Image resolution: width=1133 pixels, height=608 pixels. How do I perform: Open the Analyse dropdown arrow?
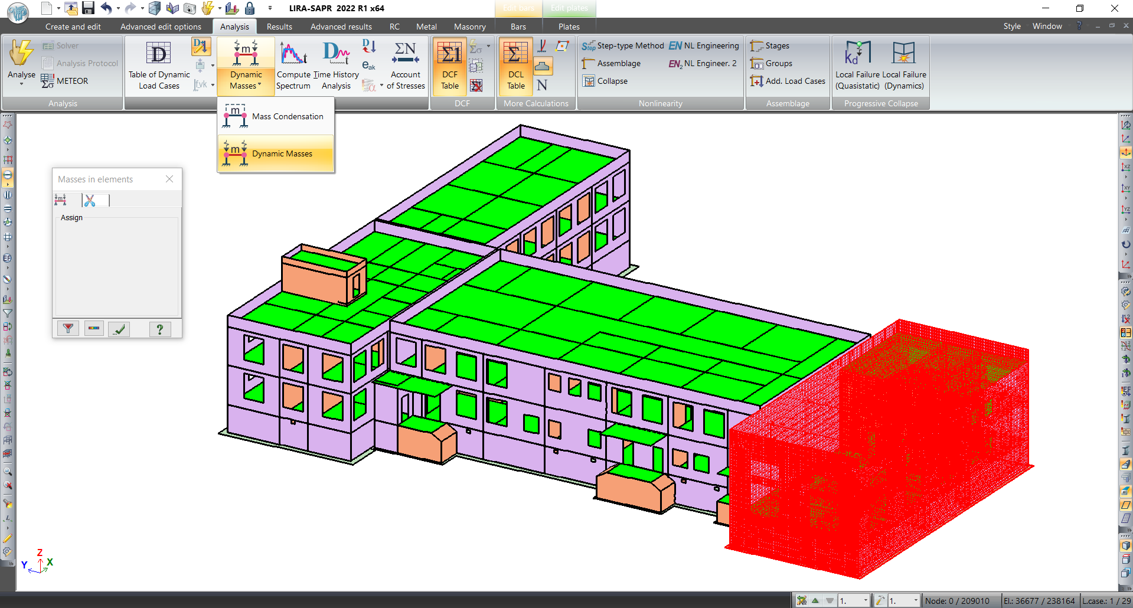click(x=21, y=84)
